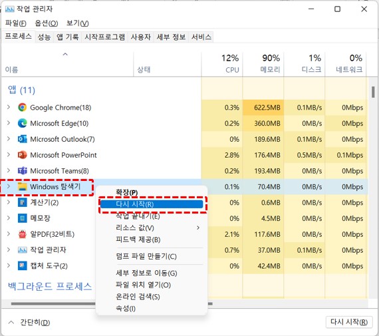This screenshot has width=379, height=336.
Task: Switch to the 서비스 tab
Action: pyautogui.click(x=201, y=37)
